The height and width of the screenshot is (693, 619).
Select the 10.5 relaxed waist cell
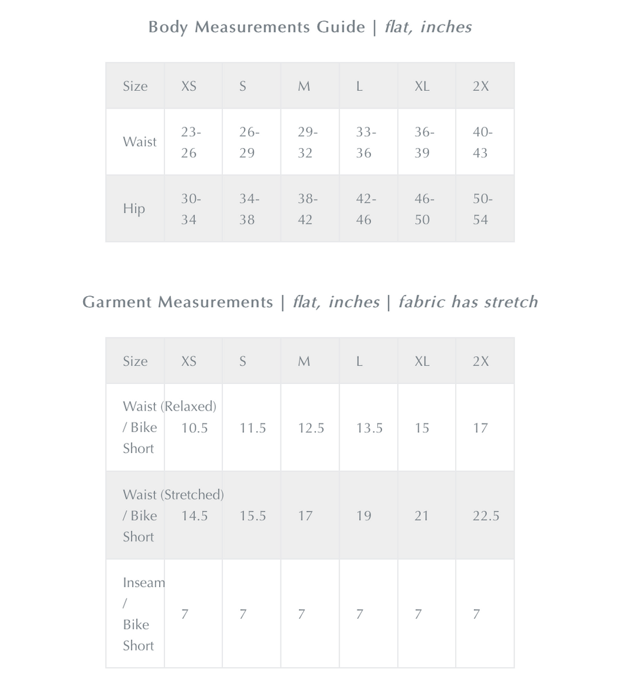click(195, 428)
